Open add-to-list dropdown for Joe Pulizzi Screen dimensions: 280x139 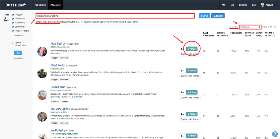[182, 136]
